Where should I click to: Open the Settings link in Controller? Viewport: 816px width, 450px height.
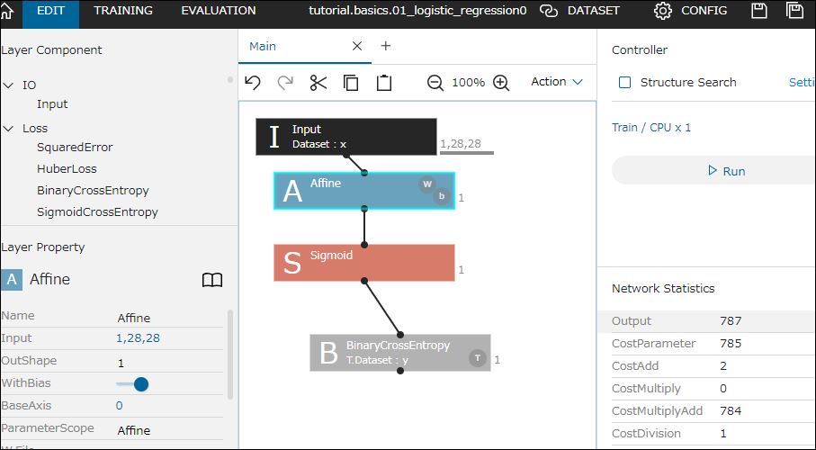pos(802,82)
